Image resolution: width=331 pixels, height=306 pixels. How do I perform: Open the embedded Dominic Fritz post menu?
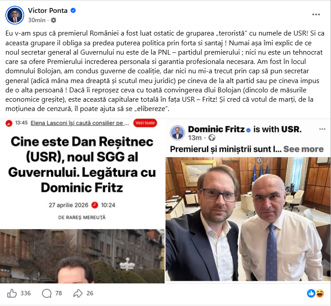[322, 129]
